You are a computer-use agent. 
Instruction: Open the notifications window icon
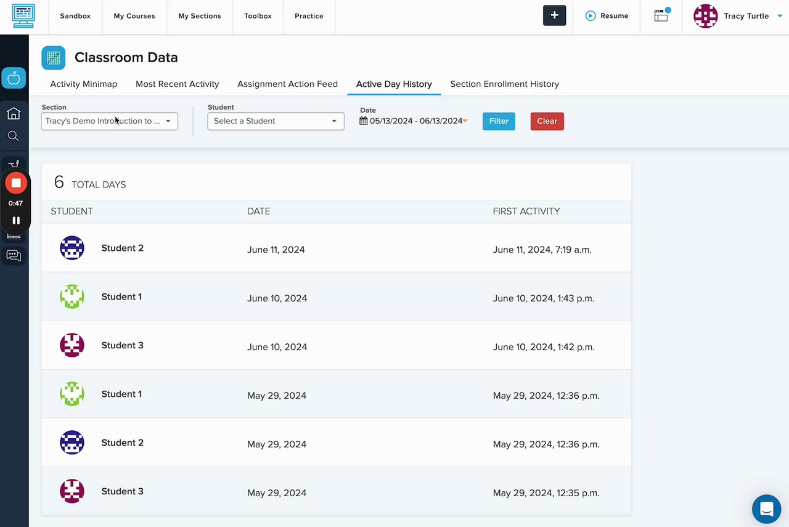tap(661, 16)
